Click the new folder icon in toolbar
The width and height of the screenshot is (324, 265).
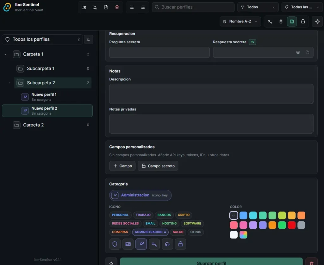click(84, 7)
